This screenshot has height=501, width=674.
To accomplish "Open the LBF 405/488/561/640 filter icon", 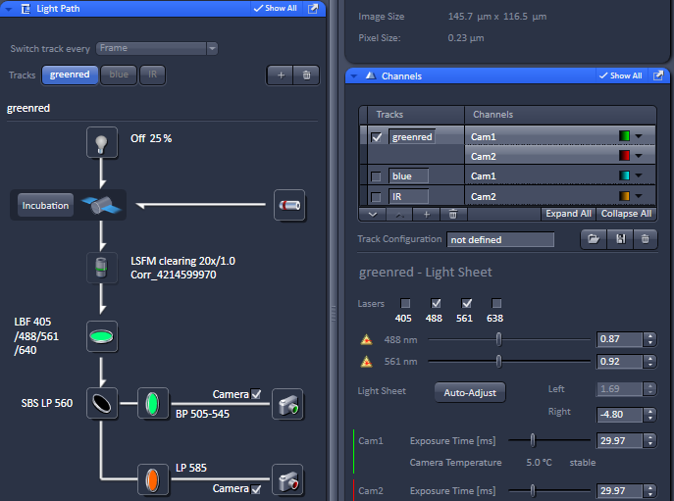I will [101, 333].
